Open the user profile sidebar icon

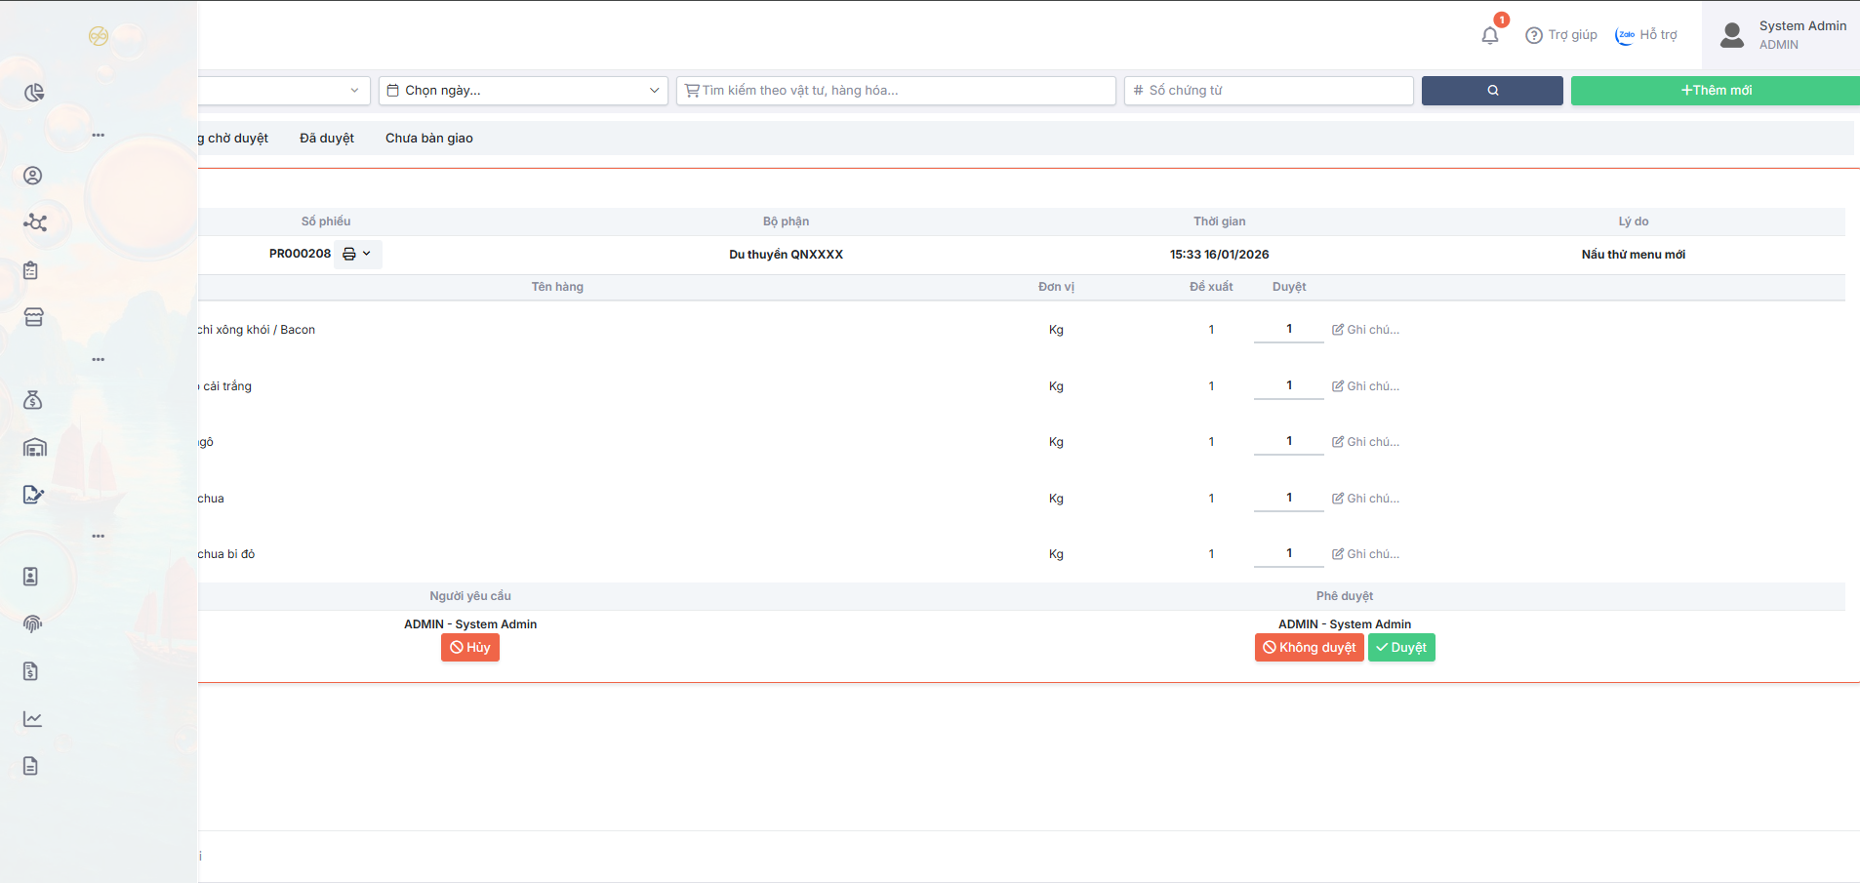click(x=33, y=176)
